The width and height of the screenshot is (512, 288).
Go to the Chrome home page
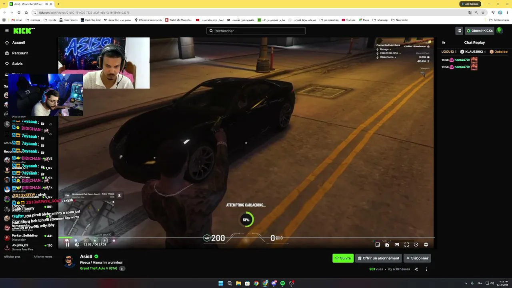click(x=26, y=12)
